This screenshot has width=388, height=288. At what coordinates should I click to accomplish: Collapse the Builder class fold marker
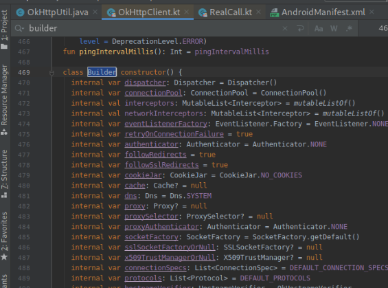tap(52, 73)
